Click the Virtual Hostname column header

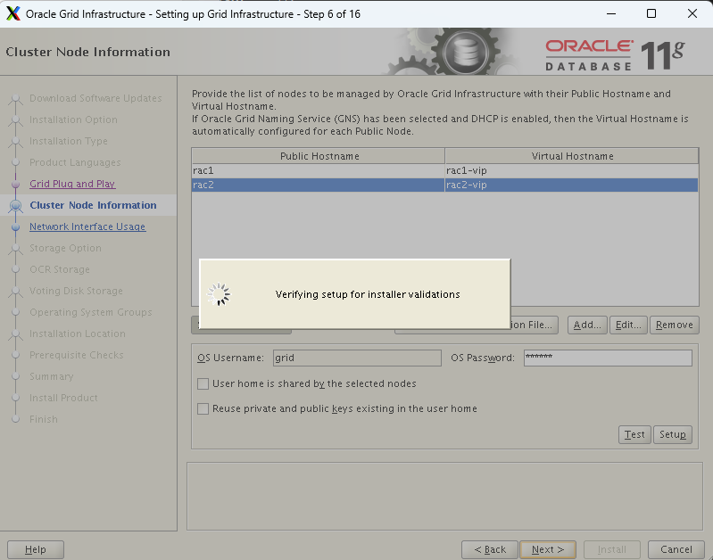(x=572, y=156)
